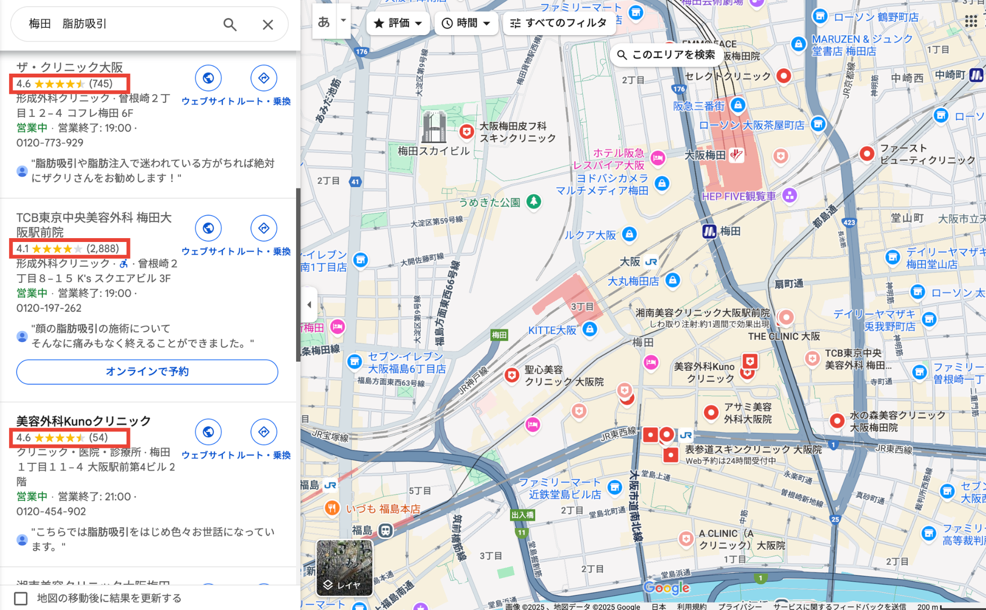Click the オンラインで予約 button
Screen dimensions: 986x610
[x=147, y=371]
